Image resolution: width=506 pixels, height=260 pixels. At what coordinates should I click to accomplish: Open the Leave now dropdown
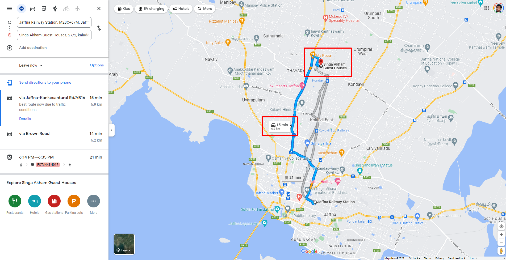point(31,65)
